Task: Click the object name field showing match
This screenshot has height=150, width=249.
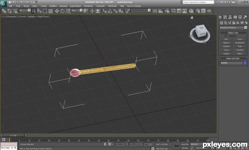Action: click(232, 63)
